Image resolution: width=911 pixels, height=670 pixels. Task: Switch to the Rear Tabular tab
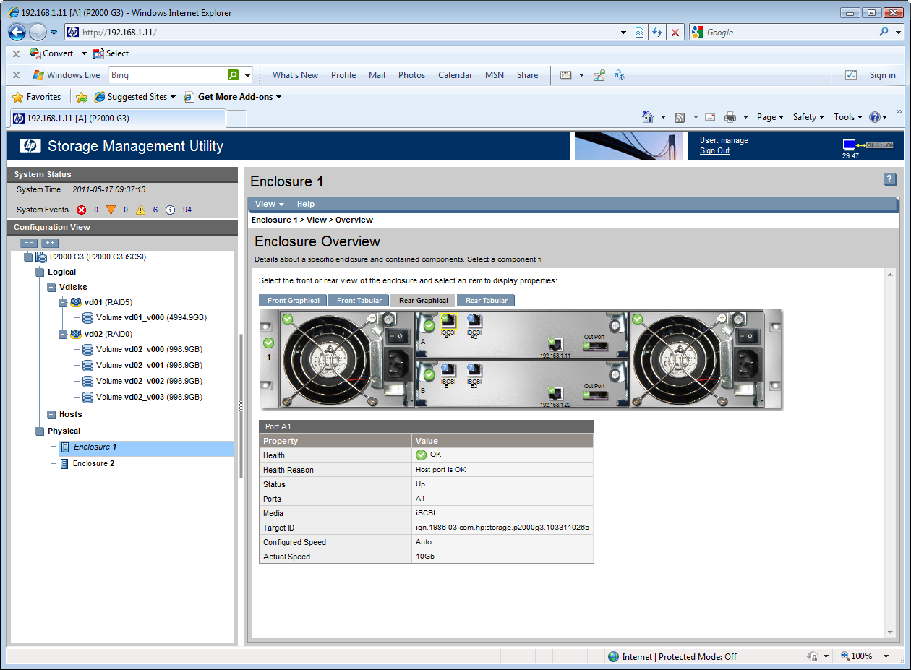click(x=486, y=301)
